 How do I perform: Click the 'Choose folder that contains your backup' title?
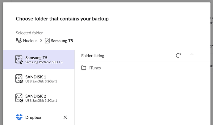tap(62, 19)
